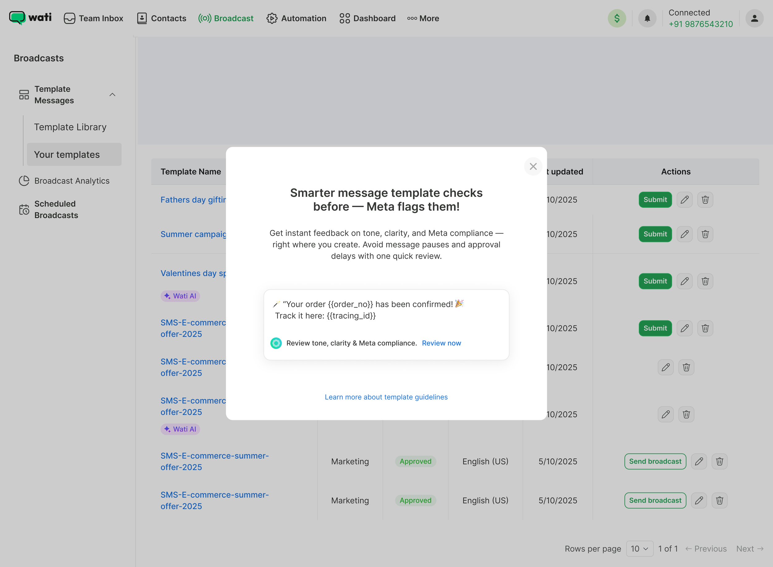Click Send broadcast in last row

point(655,500)
